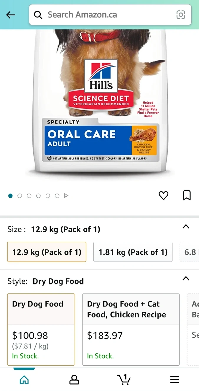The image size is (199, 391).
Task: Select the partially visible 6.8 kg size
Action: tap(190, 252)
